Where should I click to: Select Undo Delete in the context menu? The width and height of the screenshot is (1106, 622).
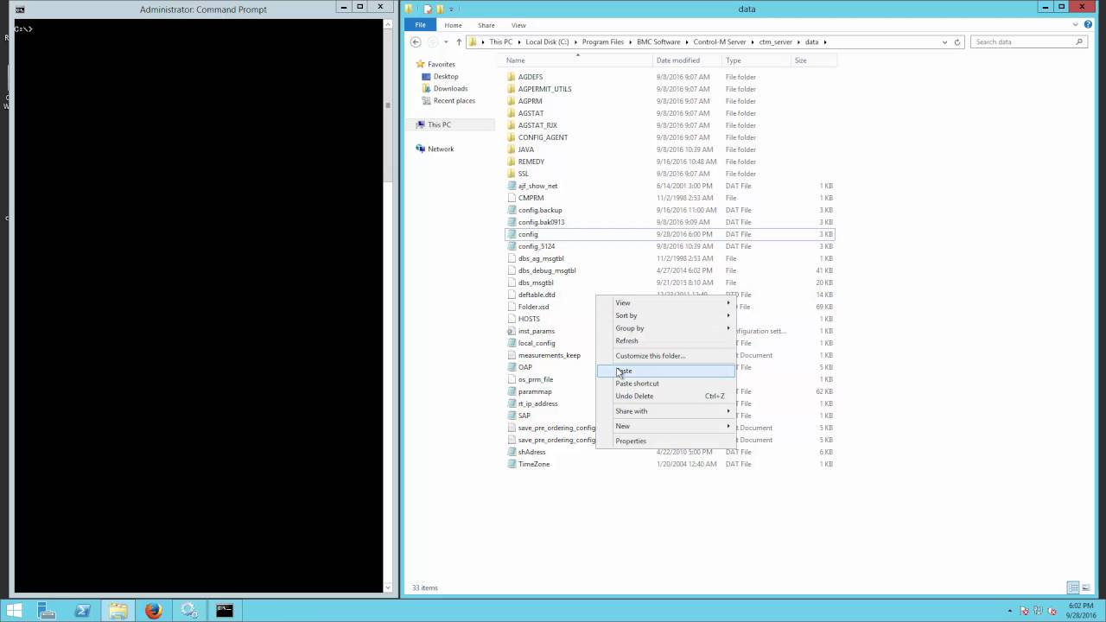[x=665, y=396]
